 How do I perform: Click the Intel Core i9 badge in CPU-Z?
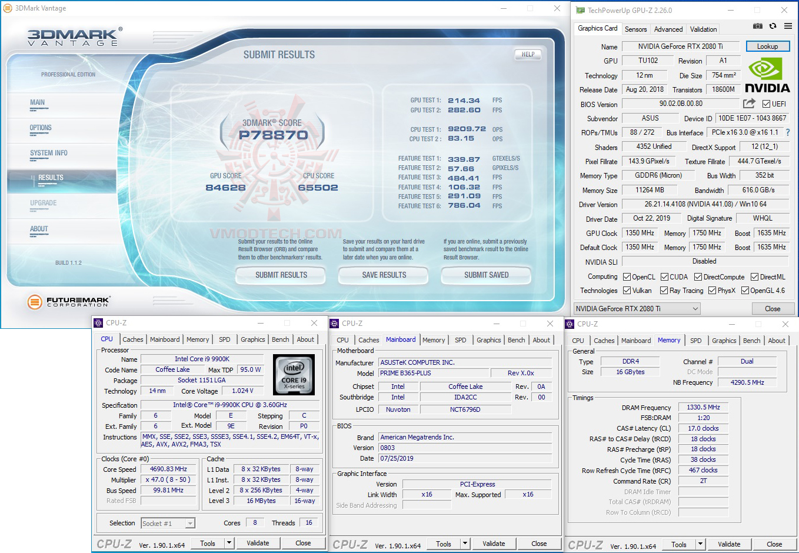click(292, 375)
